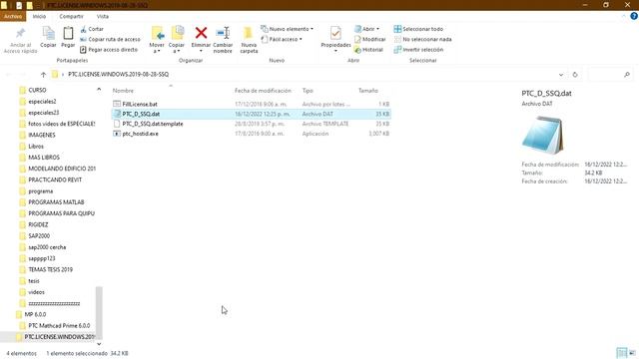Open the Nuevo elemento dropdown

[288, 29]
